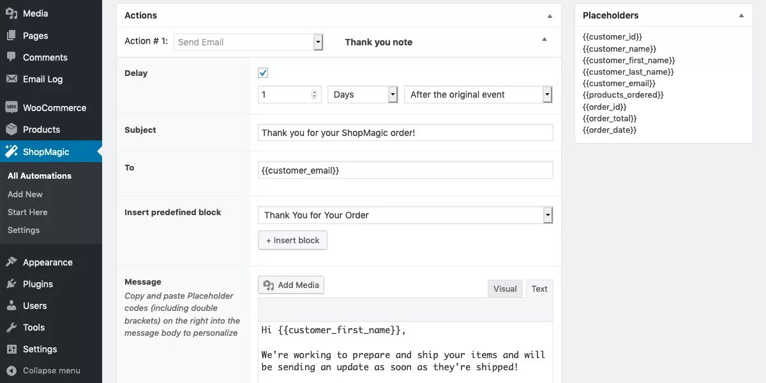766x383 pixels.
Task: Click the WooCommerce logo icon
Action: click(x=11, y=108)
